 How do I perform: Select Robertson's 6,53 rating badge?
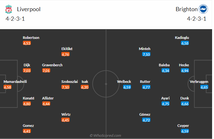click(27, 43)
